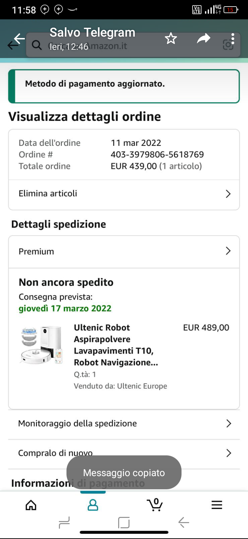Forward the image with share arrow

pyautogui.click(x=203, y=39)
